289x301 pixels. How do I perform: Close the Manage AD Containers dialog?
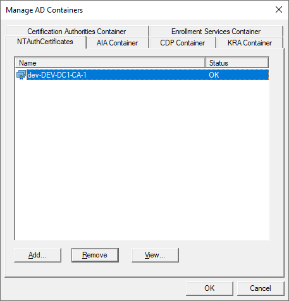pos(279,9)
